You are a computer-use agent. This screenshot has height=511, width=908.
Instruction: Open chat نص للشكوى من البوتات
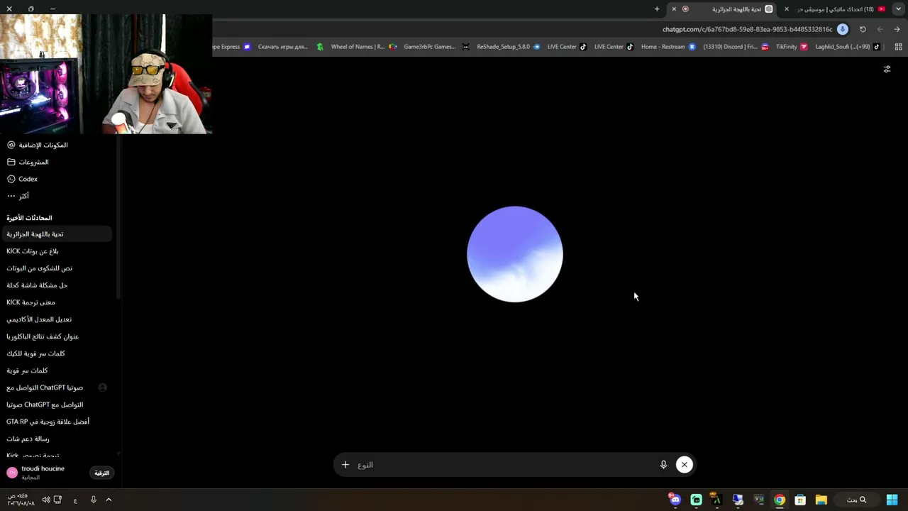pos(56,268)
